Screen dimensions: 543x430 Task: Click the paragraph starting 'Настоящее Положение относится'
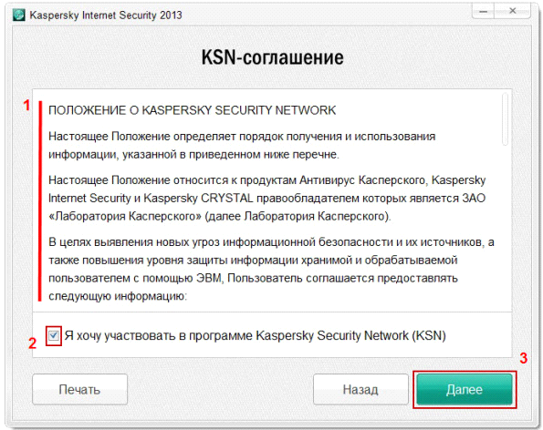[267, 198]
